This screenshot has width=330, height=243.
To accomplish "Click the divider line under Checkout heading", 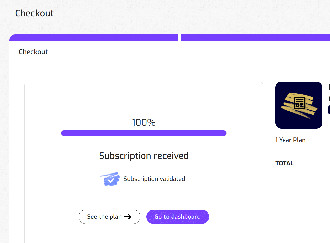I will [174, 63].
